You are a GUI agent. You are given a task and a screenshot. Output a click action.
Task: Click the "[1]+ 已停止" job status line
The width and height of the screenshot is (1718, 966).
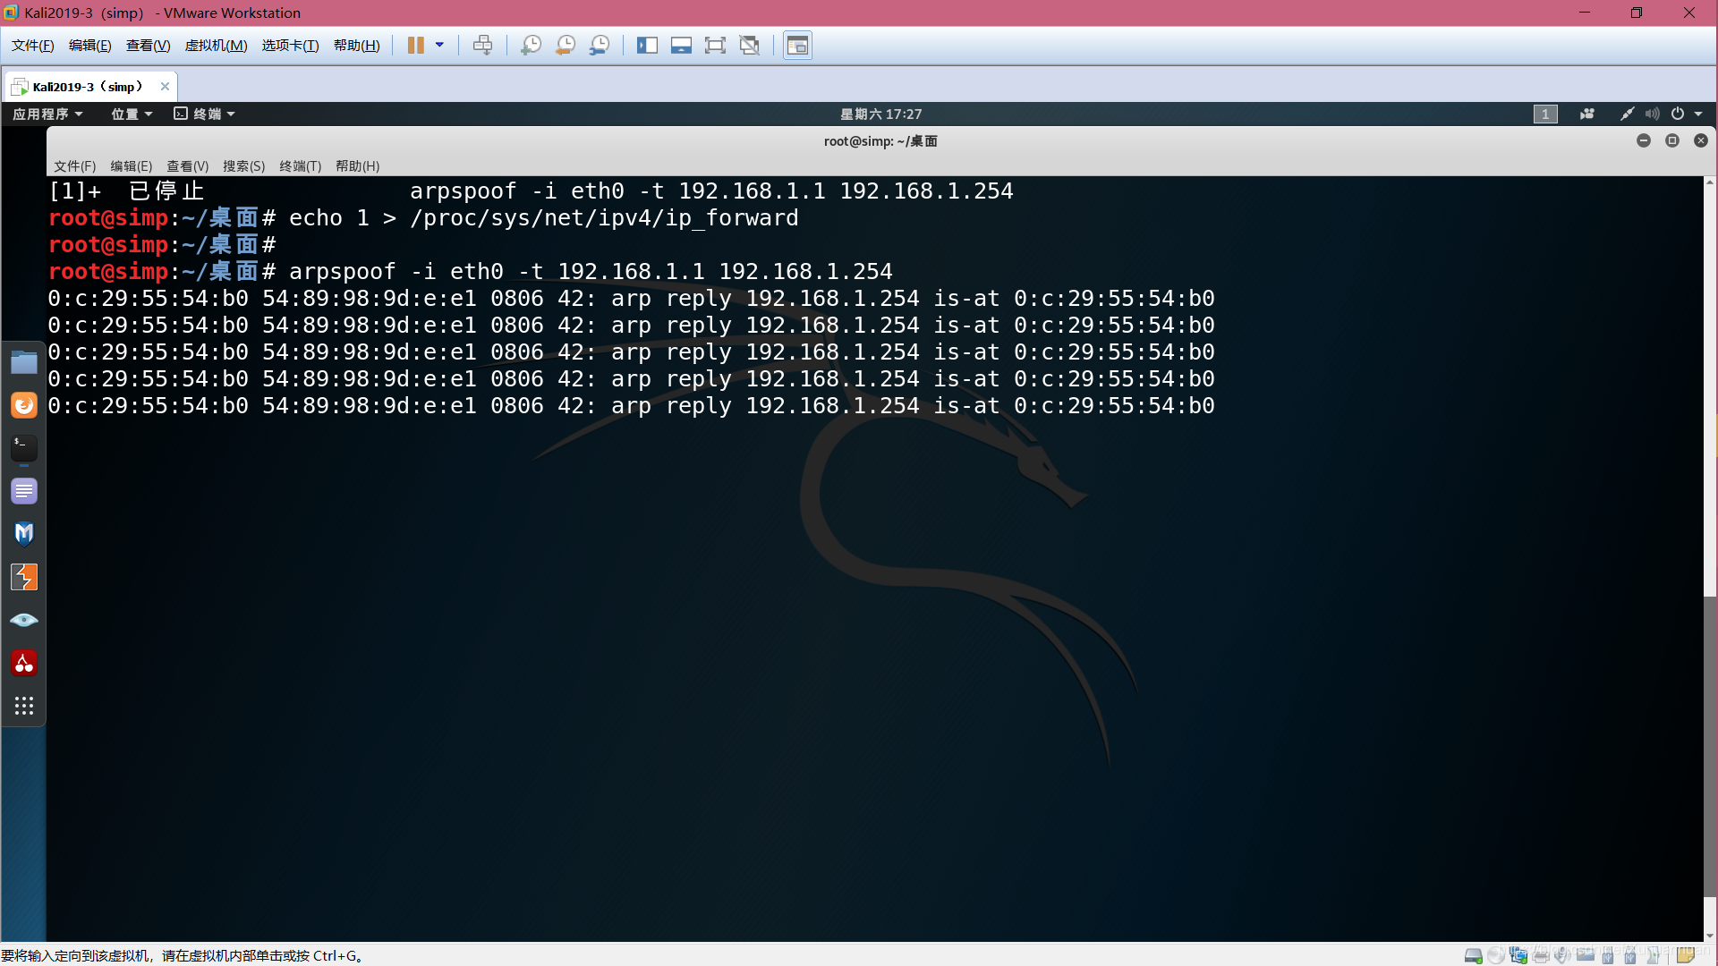point(531,191)
